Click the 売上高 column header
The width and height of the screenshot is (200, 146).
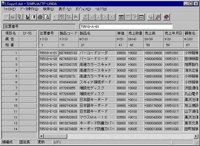[154, 33]
